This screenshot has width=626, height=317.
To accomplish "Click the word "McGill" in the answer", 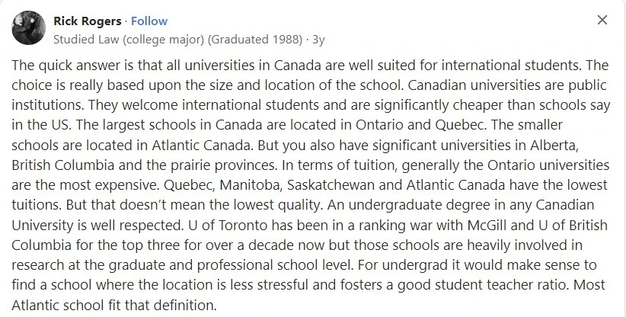I will [x=487, y=225].
